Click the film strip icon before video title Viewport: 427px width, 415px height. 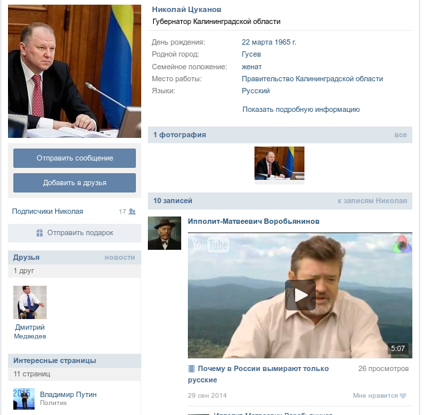191,369
